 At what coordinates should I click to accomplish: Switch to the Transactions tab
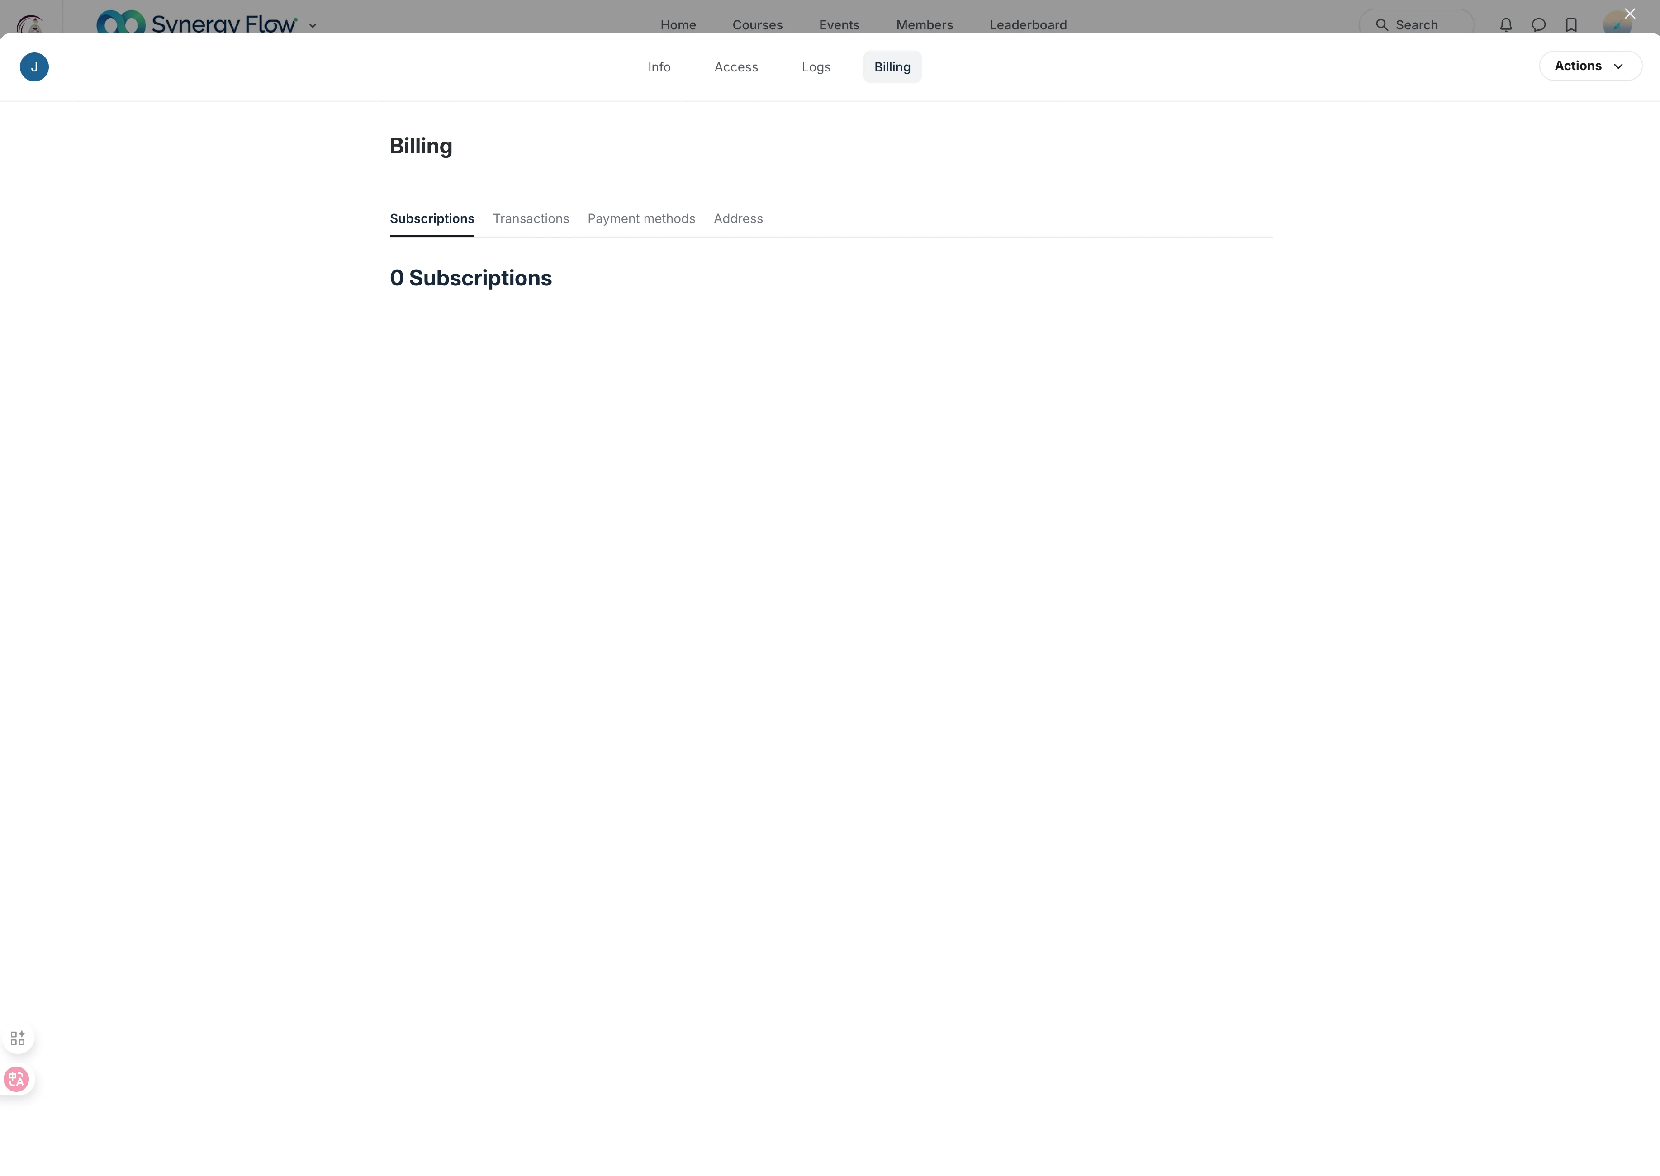(531, 218)
